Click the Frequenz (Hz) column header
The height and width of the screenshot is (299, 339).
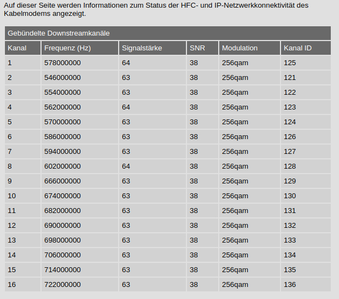point(67,48)
